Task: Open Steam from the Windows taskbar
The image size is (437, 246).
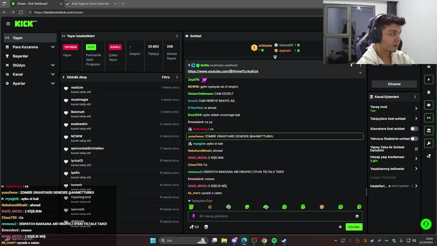Action: point(284,241)
